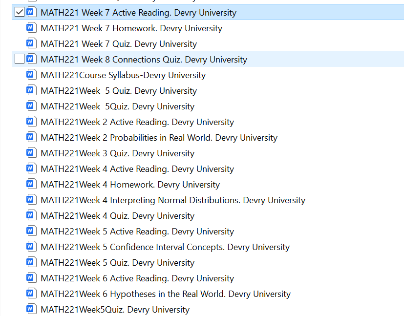Click Word icon of Week 8 Connections Quiz
The width and height of the screenshot is (404, 316).
(31, 59)
